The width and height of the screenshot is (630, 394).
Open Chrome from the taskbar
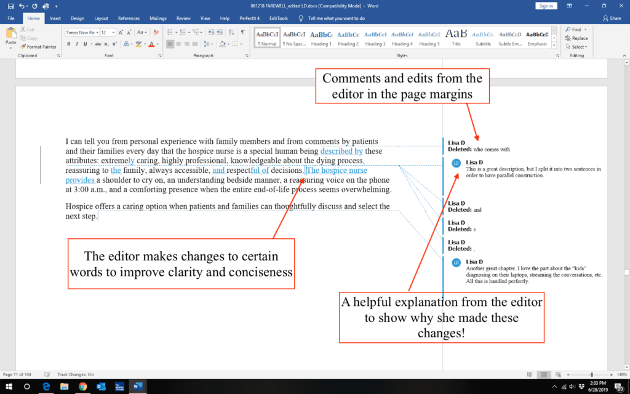click(x=83, y=387)
